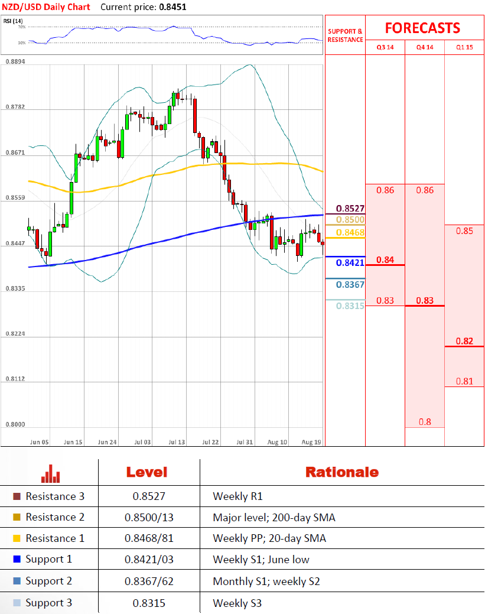Click the NZD/USD Daily Chart title
The height and width of the screenshot is (614, 485).
[x=46, y=7]
